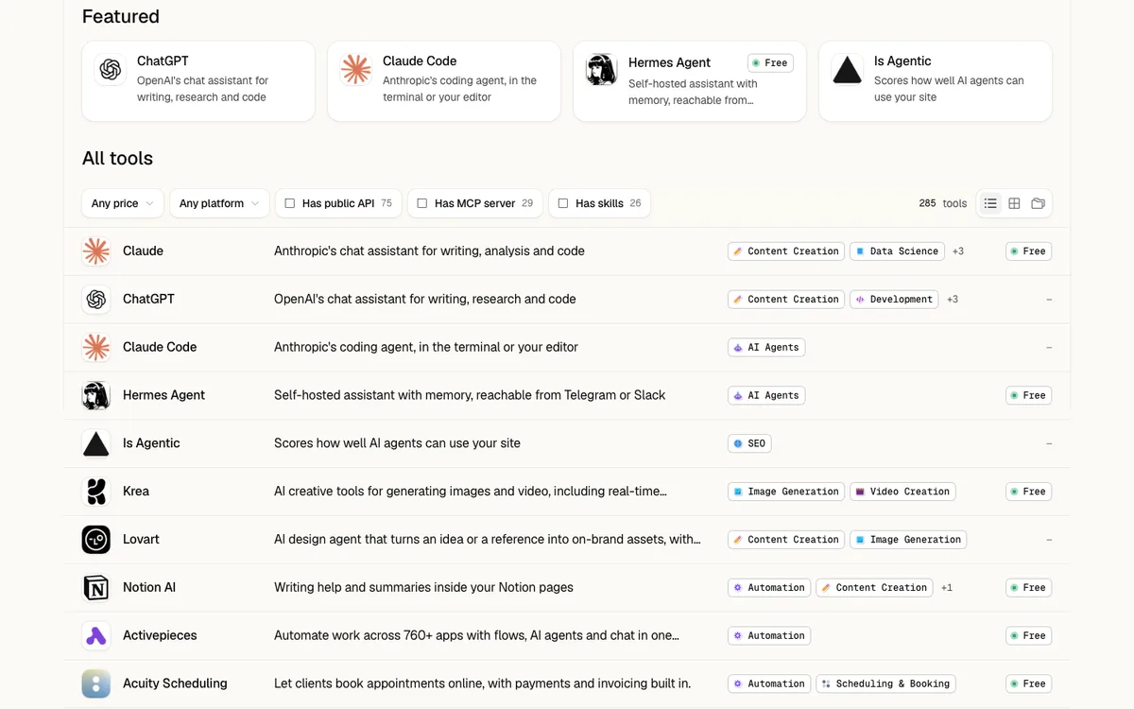Click the All tools heading
Screen dimensions: 1134x709
tap(117, 159)
